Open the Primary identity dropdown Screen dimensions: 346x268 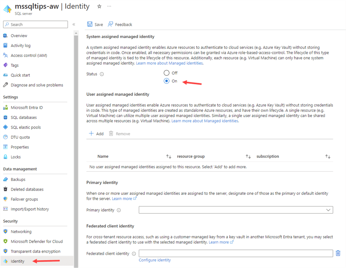236,210
